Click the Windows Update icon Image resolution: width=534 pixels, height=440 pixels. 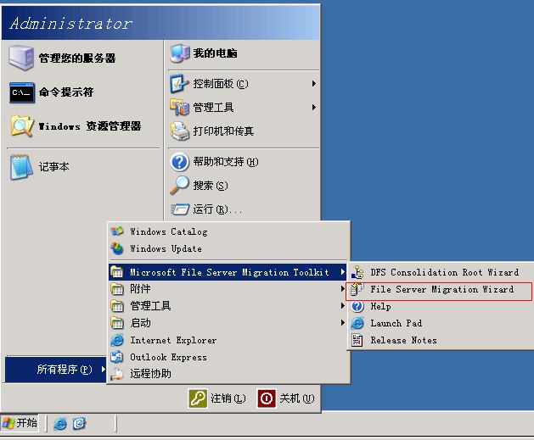(117, 248)
